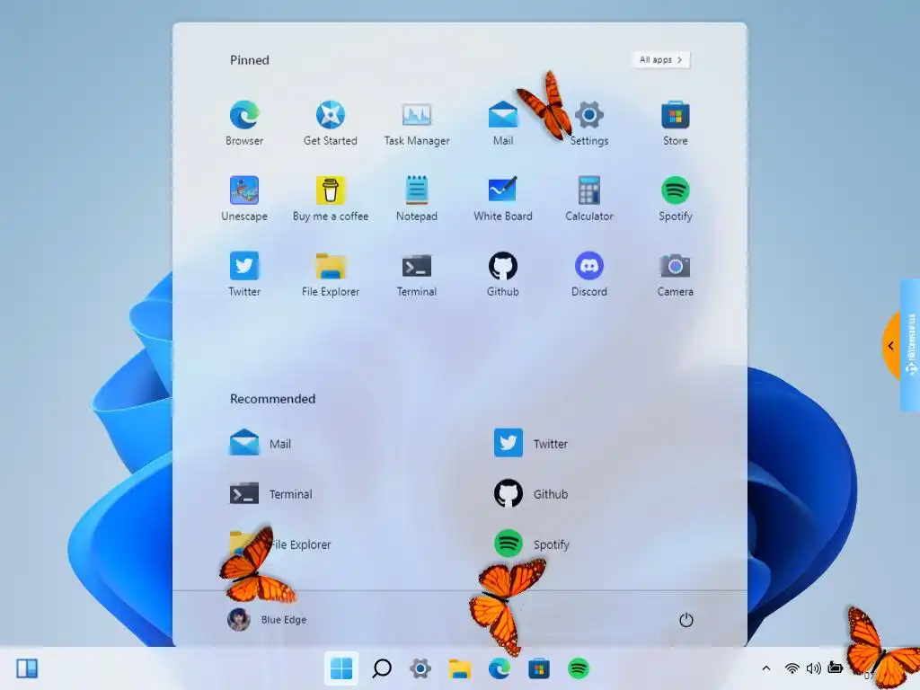Screen dimensions: 920x690
Task: Open Settings from the taskbar
Action: pos(420,668)
